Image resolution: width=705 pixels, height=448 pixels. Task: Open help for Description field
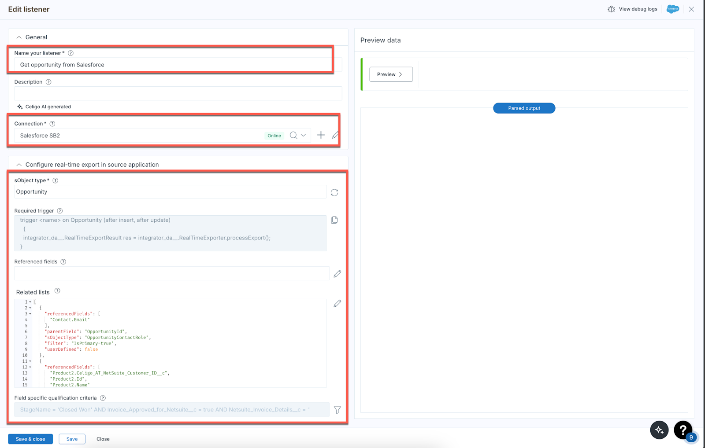click(x=48, y=82)
